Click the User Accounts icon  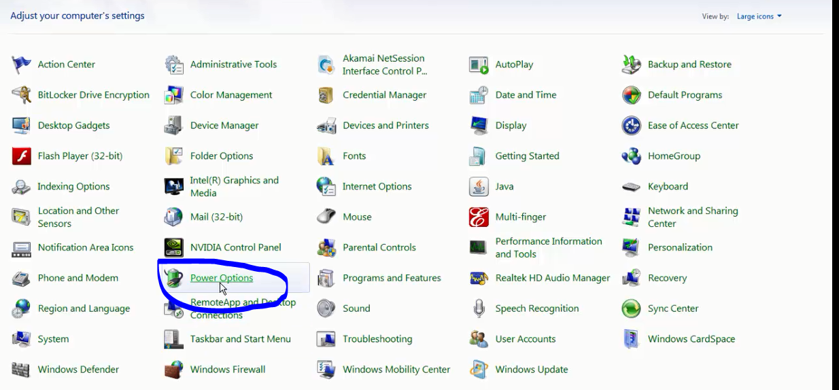click(x=479, y=339)
